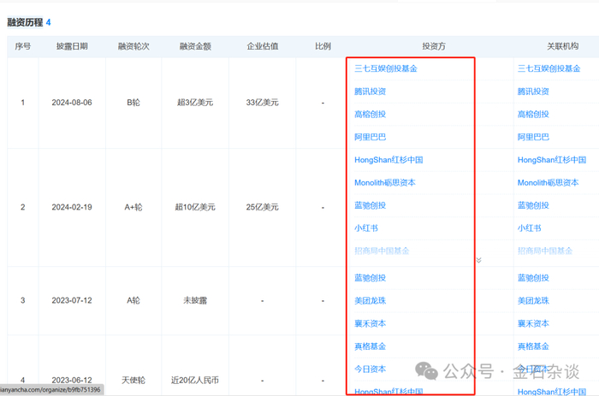Open 今日资本 in the 投资方 column
Viewport: 599px width, 396px height.
click(370, 369)
